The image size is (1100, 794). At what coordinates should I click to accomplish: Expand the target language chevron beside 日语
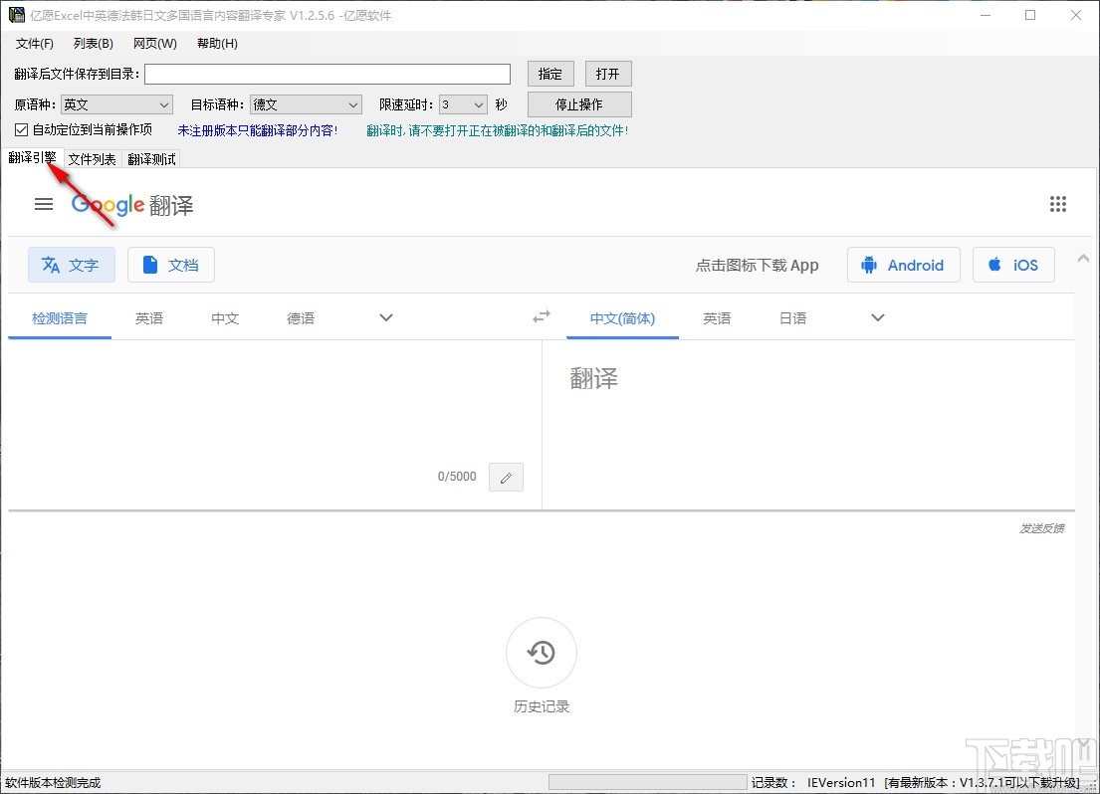(876, 316)
